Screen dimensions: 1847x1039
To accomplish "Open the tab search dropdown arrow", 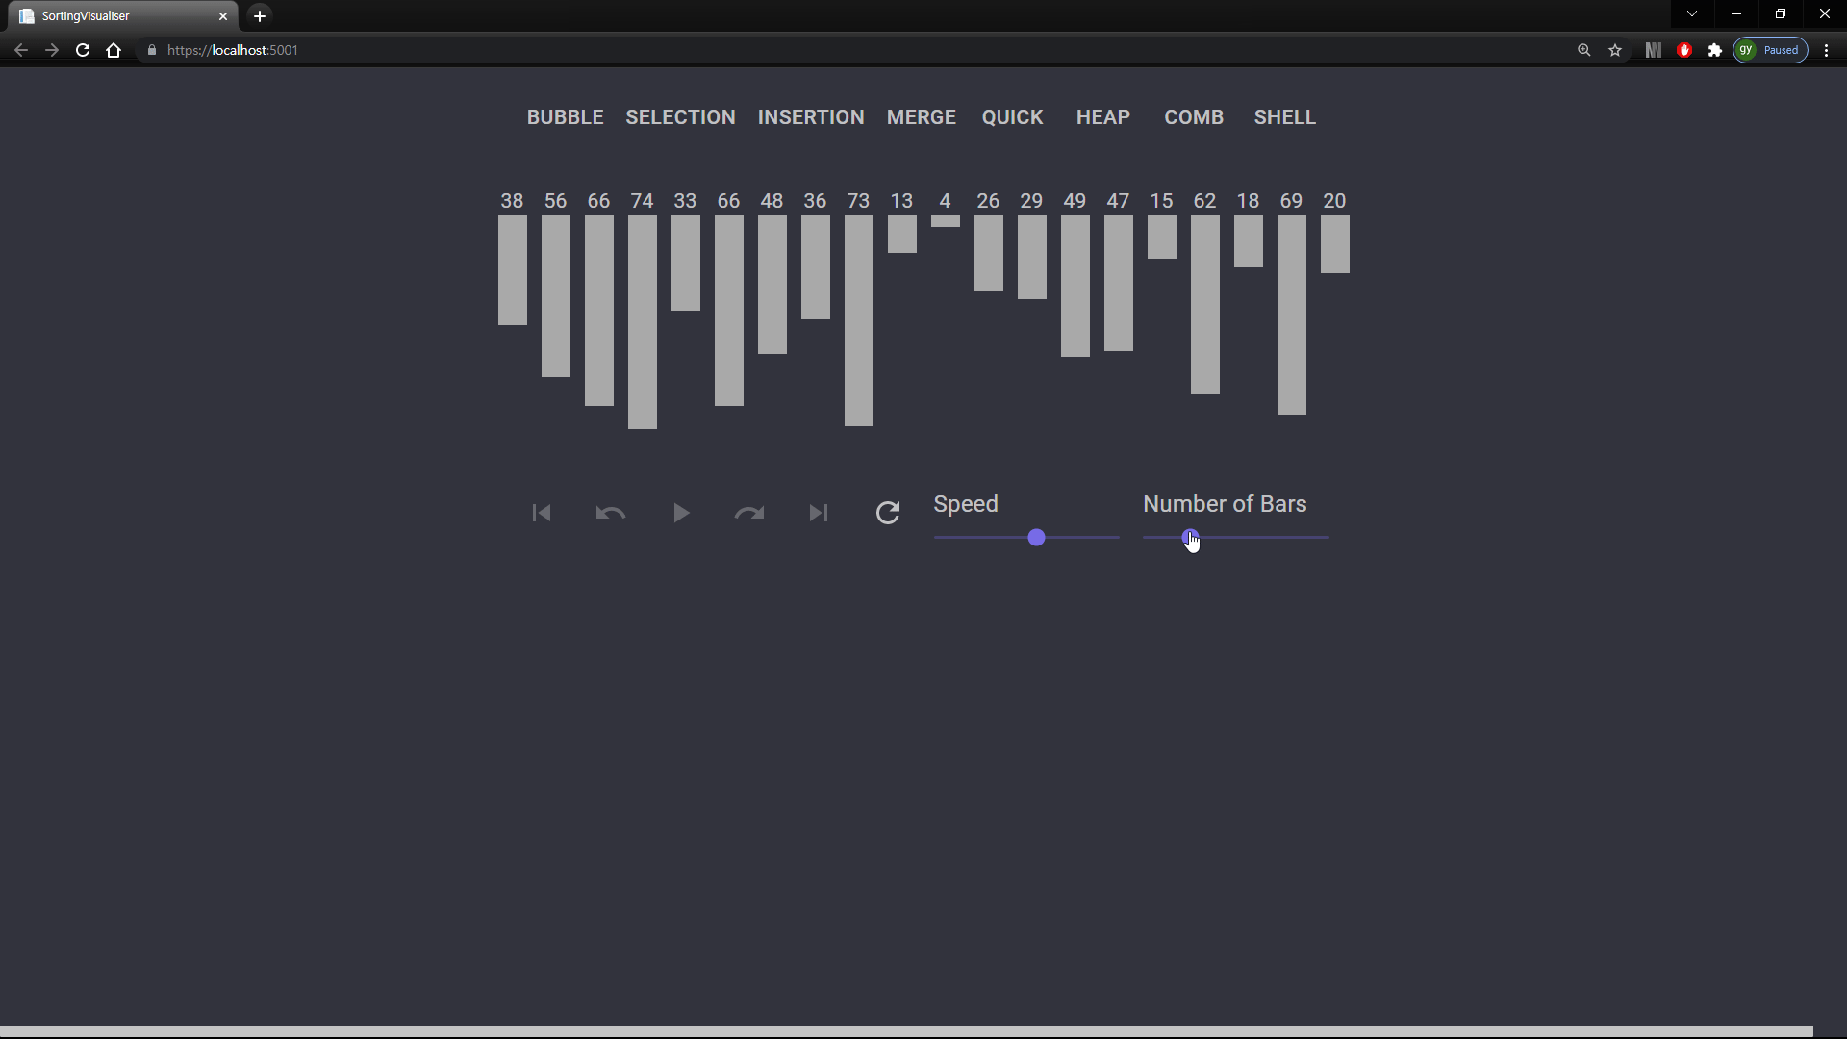I will [1692, 14].
